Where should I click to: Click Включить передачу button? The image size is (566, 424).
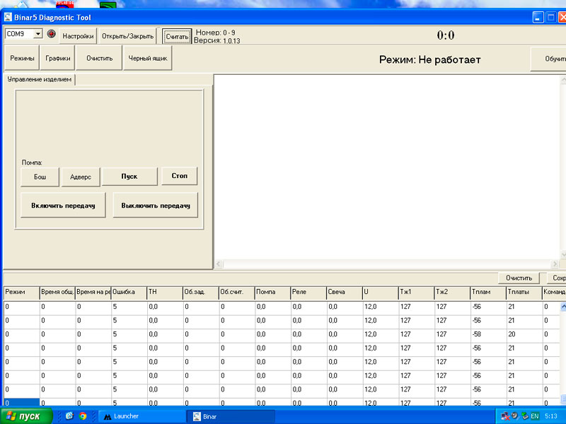tap(63, 206)
